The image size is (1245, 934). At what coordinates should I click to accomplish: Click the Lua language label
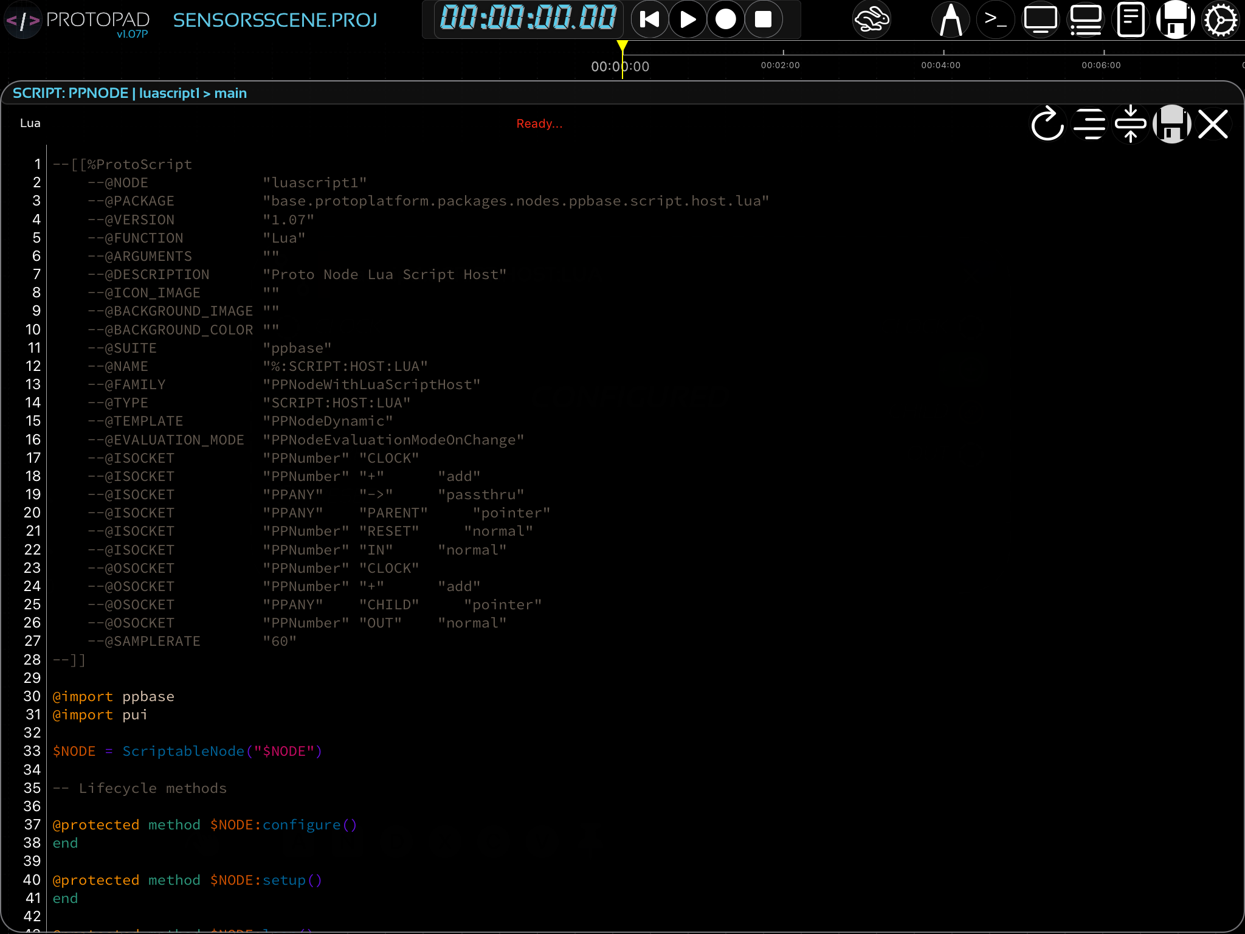(x=30, y=123)
